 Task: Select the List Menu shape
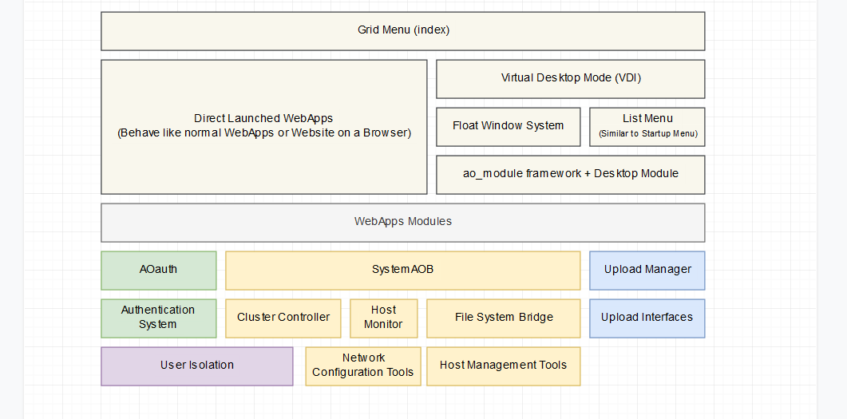coord(647,127)
